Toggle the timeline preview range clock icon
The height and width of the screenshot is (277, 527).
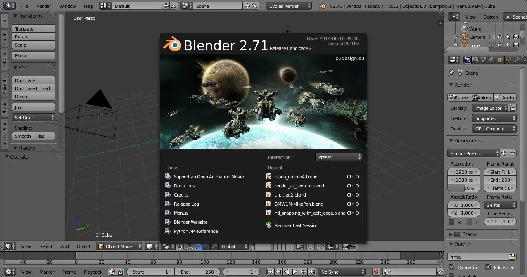click(x=112, y=272)
